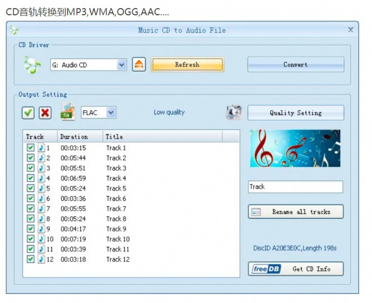
Task: Click the music note icon of track 12
Action: pos(42,259)
